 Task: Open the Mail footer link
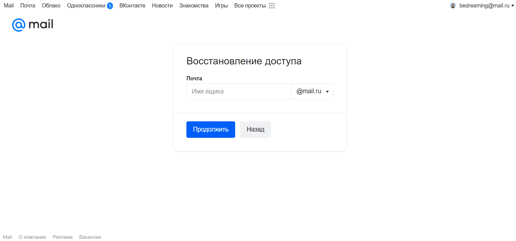7,237
